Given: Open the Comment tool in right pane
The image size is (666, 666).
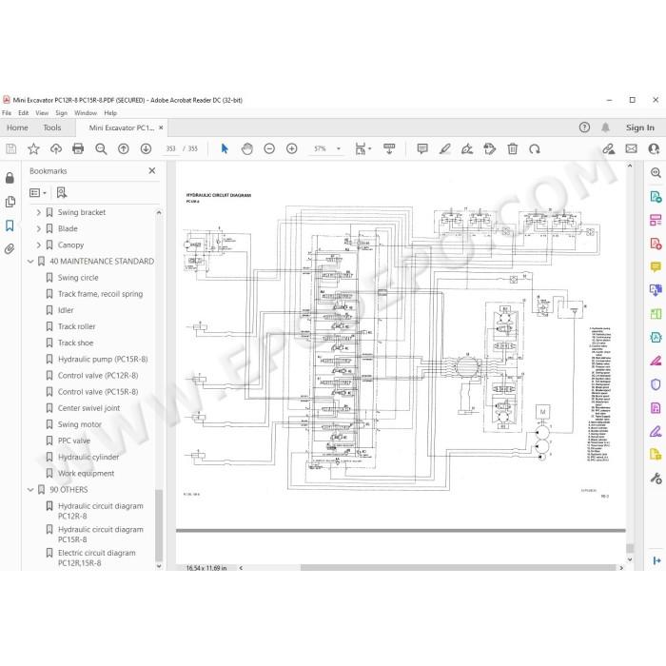Looking at the screenshot, I should [x=656, y=266].
